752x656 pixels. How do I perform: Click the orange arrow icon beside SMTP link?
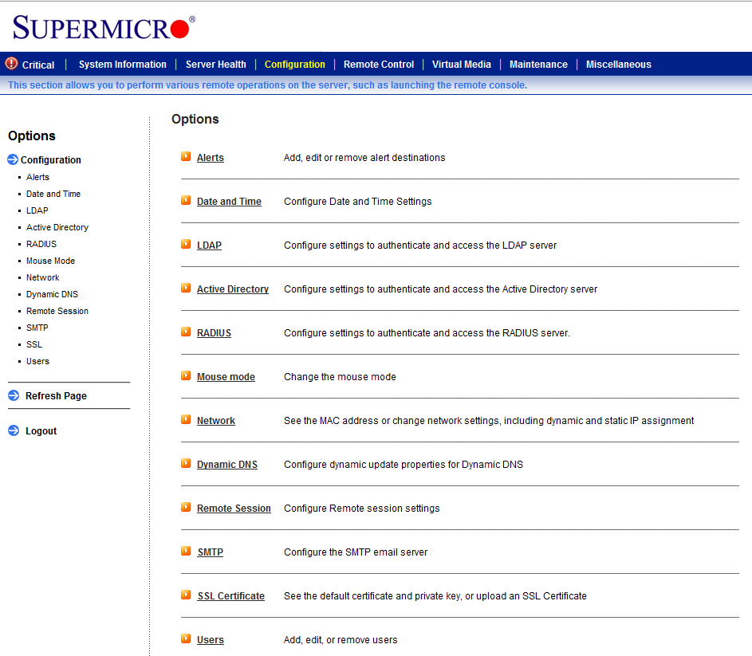tap(186, 551)
